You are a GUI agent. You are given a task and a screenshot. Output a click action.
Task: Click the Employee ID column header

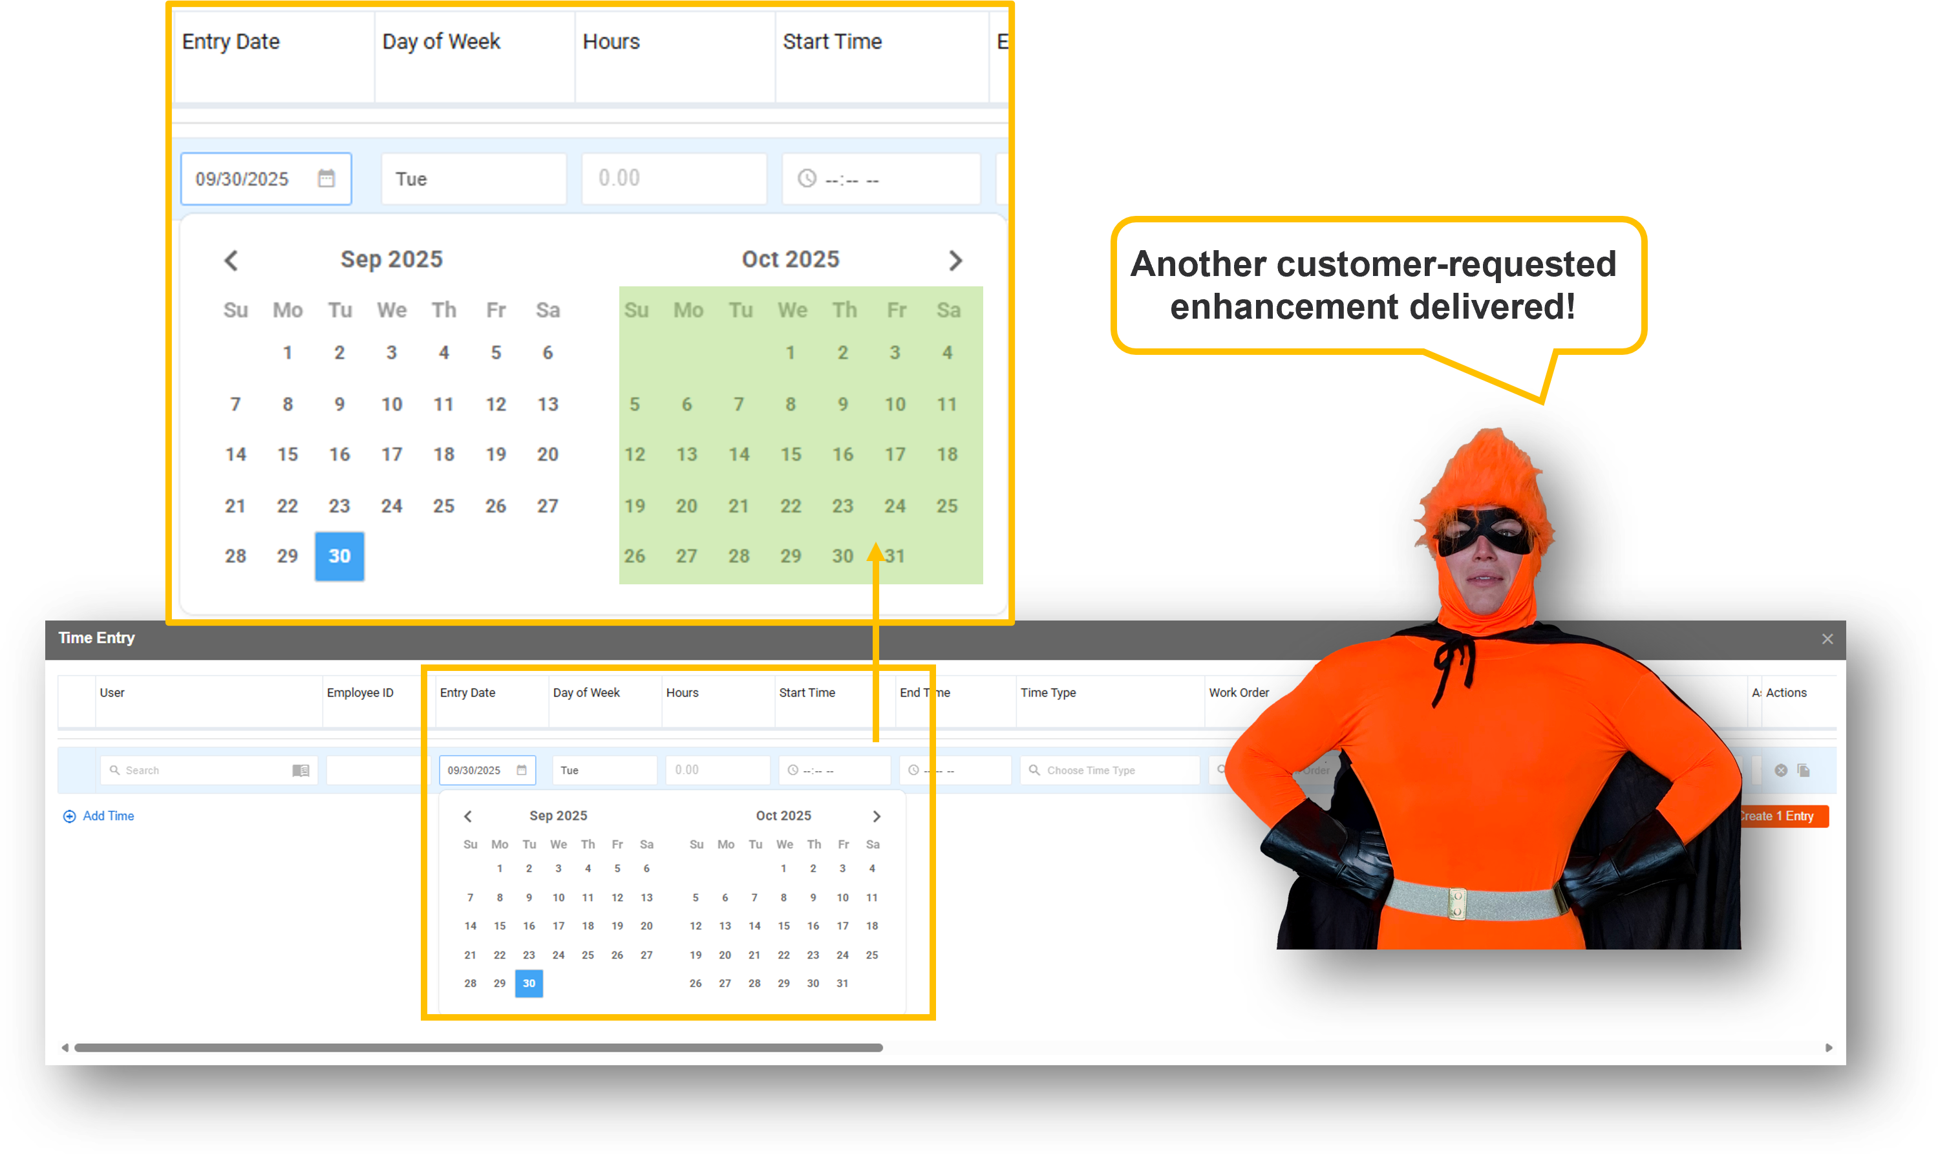pyautogui.click(x=360, y=692)
